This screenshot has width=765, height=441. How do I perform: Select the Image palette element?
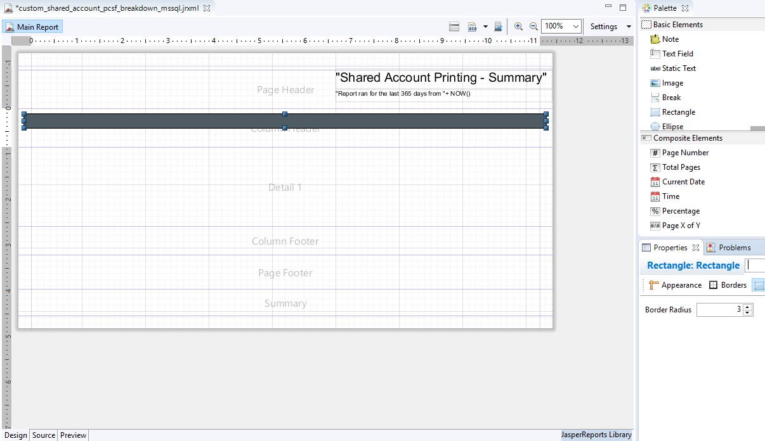coord(667,83)
